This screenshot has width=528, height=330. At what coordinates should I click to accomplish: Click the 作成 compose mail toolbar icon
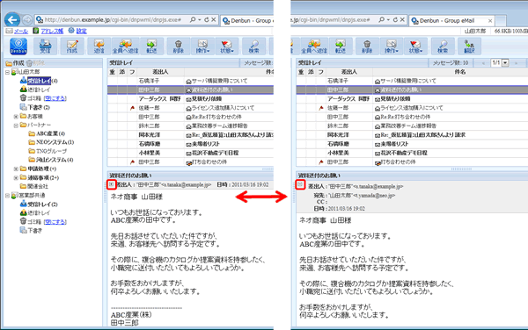[x=72, y=46]
